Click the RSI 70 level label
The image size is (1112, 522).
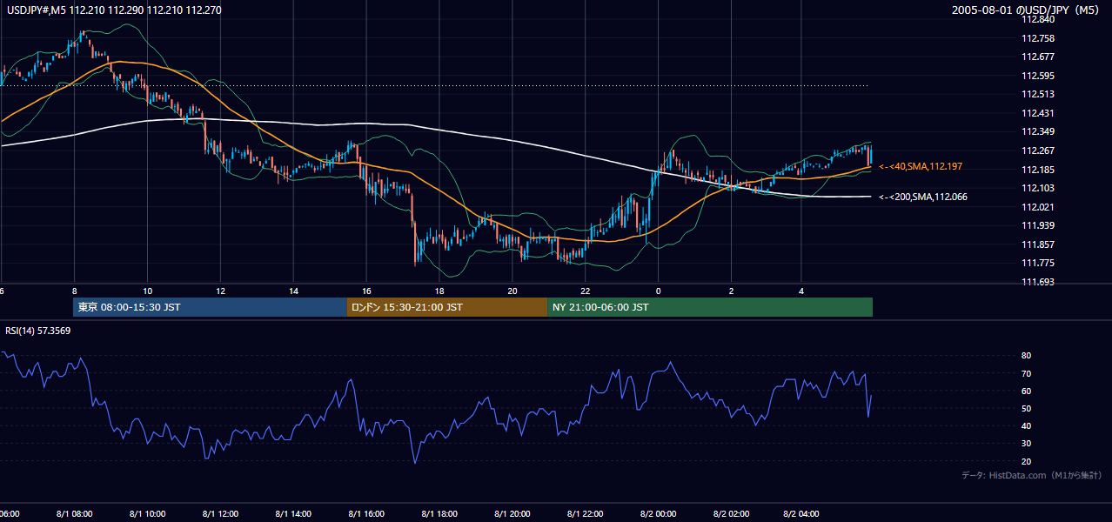click(x=1027, y=373)
